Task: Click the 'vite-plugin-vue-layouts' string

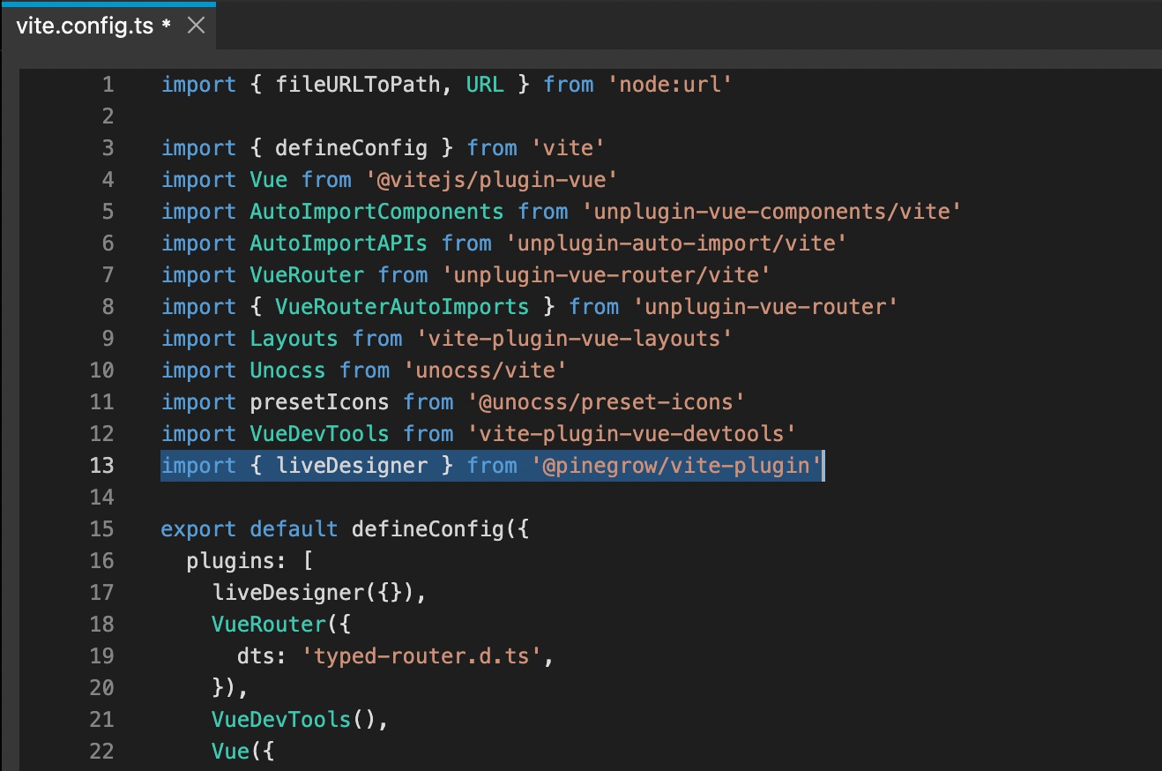Action: coord(574,339)
